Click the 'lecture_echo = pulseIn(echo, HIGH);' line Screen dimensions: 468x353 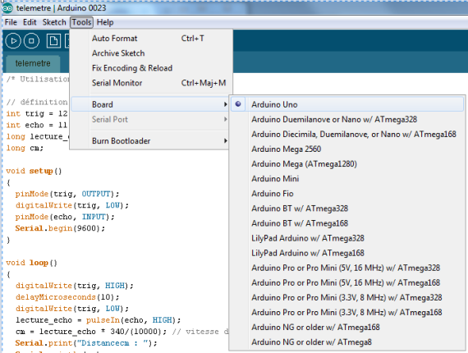coord(99,320)
